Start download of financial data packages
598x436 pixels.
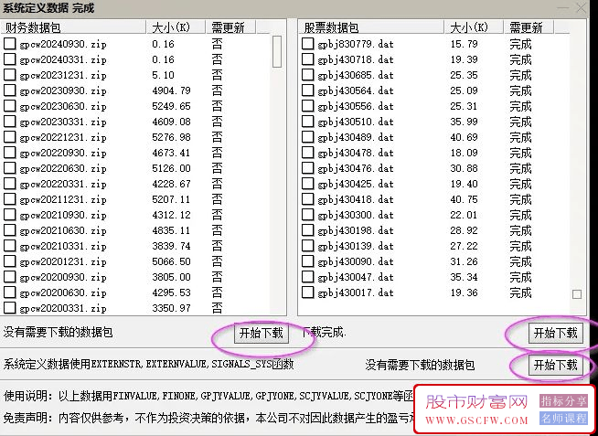[x=262, y=334]
